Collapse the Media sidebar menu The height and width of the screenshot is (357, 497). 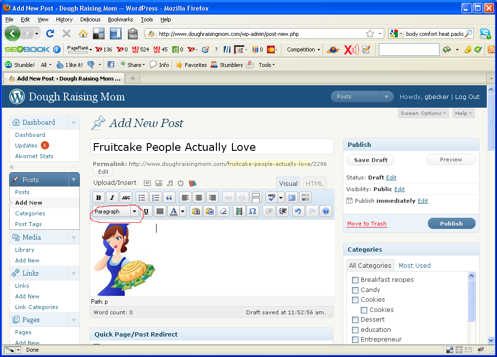[73, 238]
